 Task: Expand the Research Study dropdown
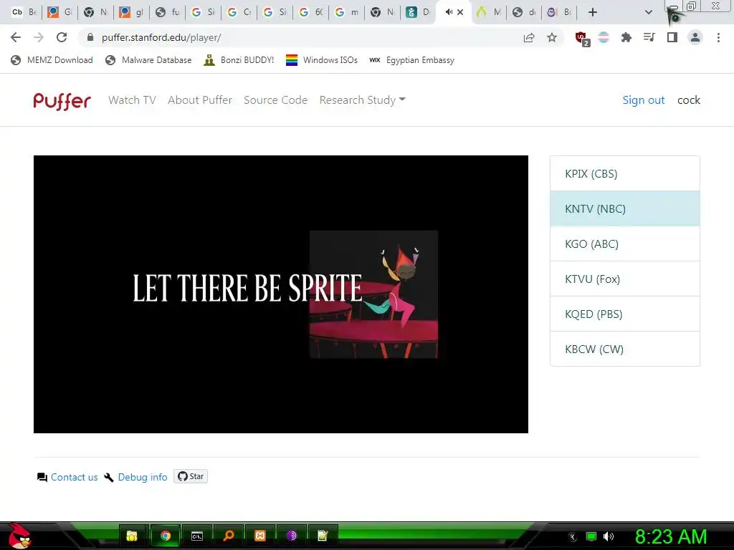(362, 100)
